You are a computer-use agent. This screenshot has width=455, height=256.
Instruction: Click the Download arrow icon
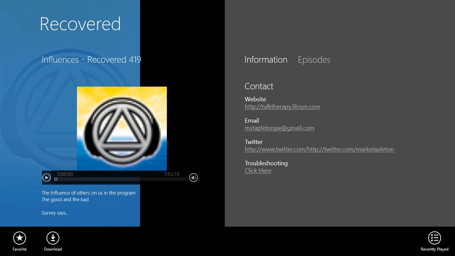[x=53, y=238]
